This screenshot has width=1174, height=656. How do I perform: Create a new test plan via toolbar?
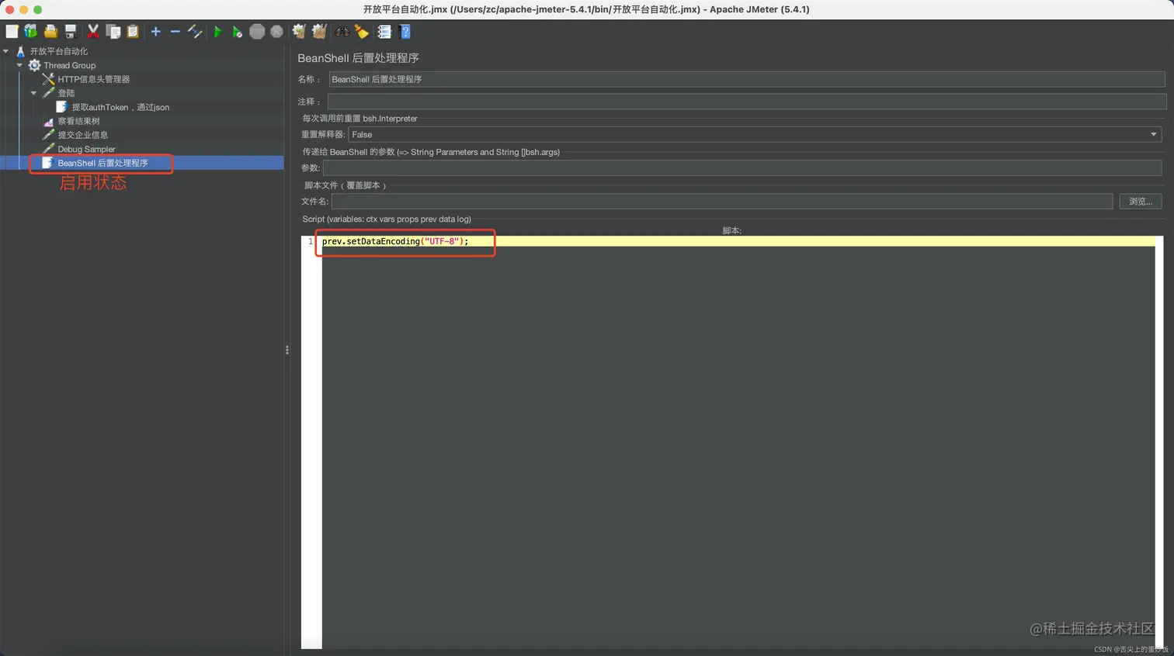pos(12,32)
